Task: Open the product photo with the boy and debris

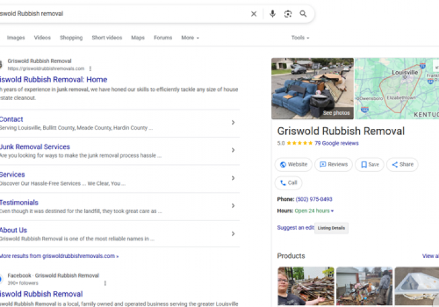Action: (x=306, y=286)
